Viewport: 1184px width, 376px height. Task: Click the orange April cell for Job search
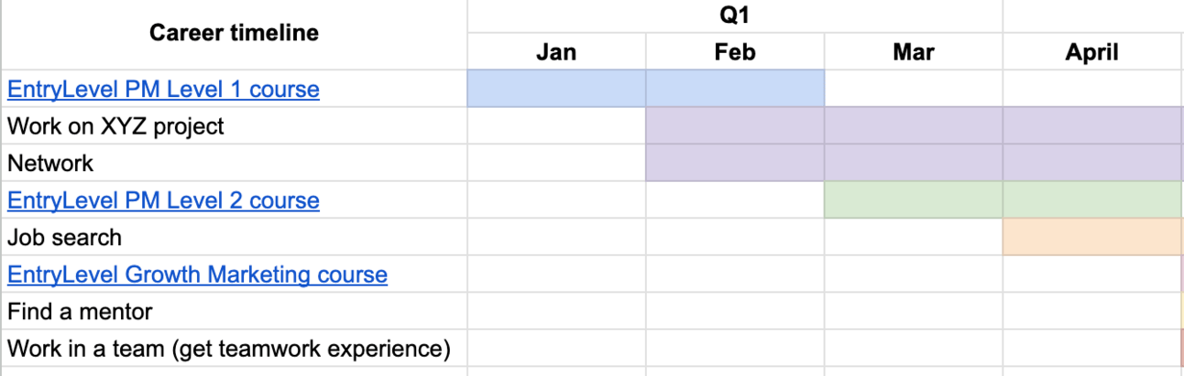[x=1091, y=237]
